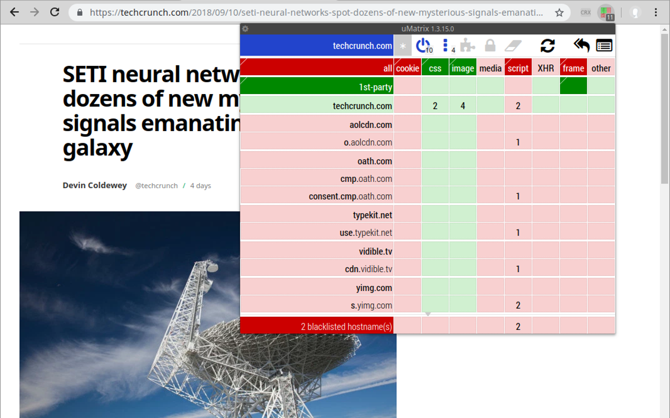Click the uMatrix reload page icon
670x418 pixels.
coord(548,46)
